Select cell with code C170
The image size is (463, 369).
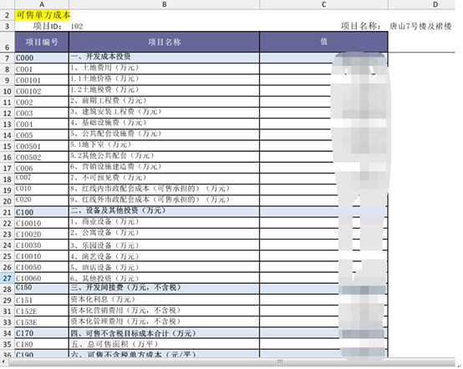tap(42, 333)
